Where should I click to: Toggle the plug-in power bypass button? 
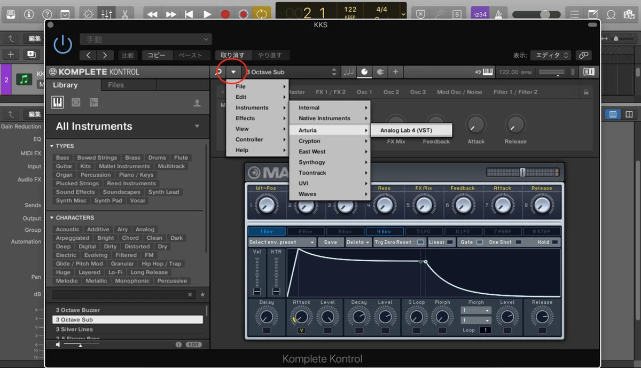[63, 43]
